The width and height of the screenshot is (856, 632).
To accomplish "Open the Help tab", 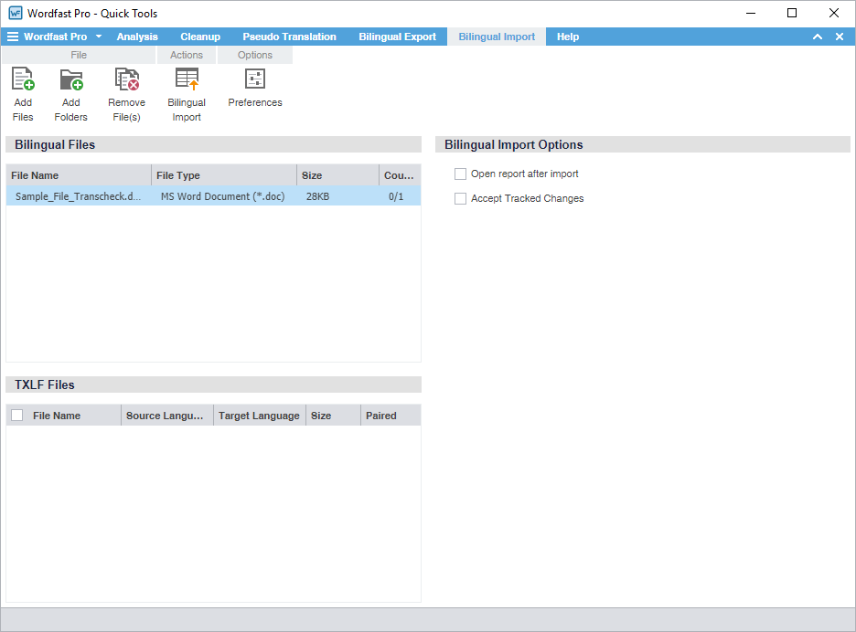I will tap(568, 37).
